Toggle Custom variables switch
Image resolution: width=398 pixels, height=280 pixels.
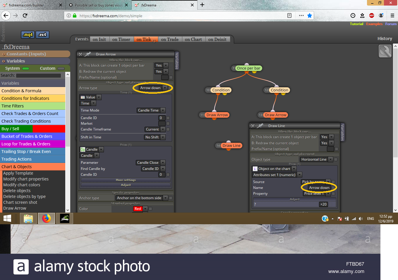click(x=61, y=69)
